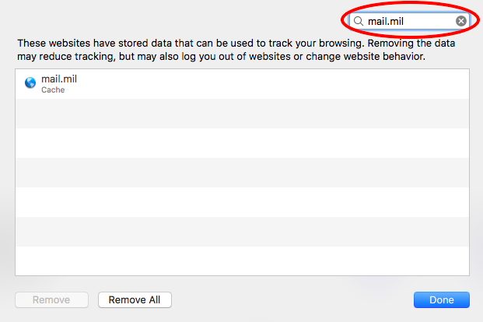The image size is (483, 322).
Task: Click the empty space between Remove All and Done
Action: (292, 299)
